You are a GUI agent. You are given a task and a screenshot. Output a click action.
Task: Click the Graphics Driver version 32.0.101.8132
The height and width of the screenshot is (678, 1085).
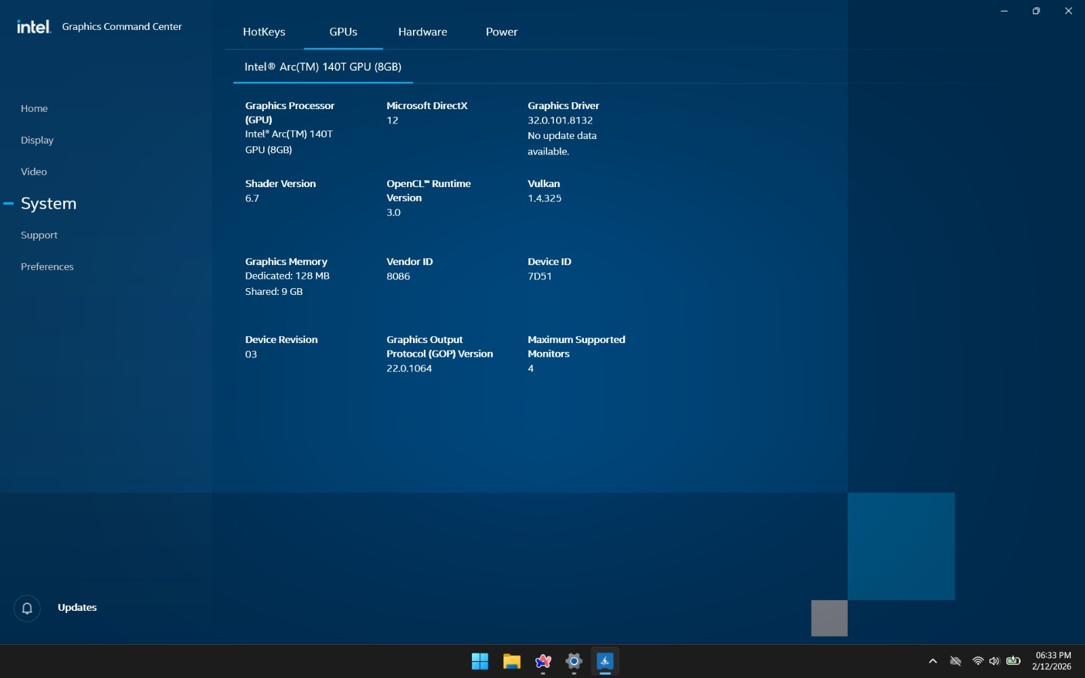[x=560, y=121]
